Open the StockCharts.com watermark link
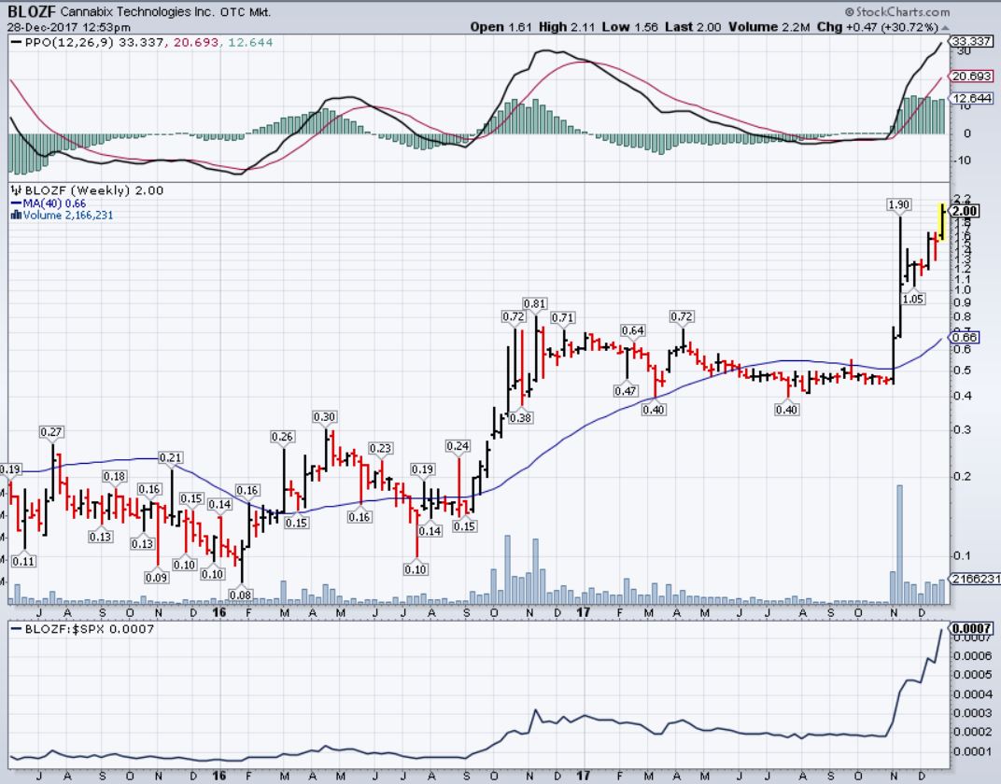1001x784 pixels. pos(896,12)
